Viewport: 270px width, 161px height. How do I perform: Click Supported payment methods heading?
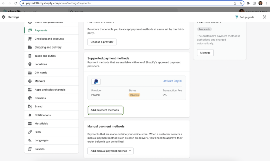108,58
